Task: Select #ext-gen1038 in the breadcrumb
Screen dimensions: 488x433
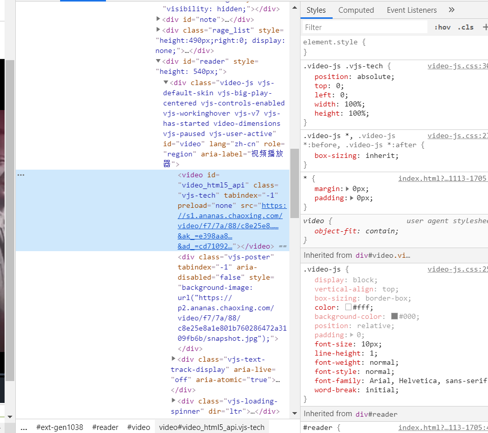Action: tap(60, 427)
